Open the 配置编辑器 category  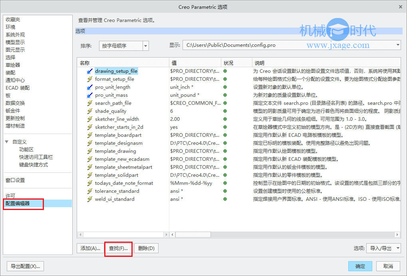(x=18, y=204)
